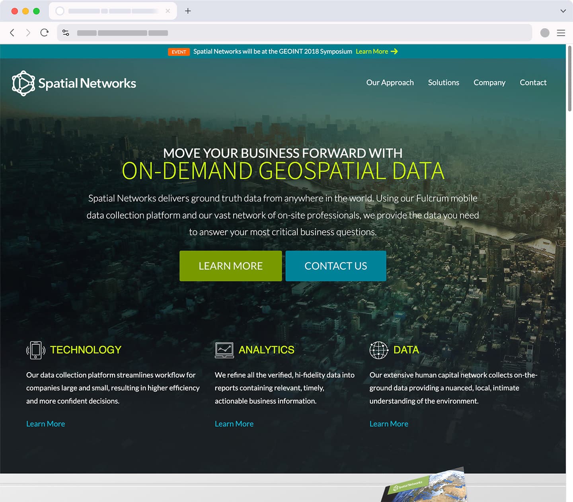The image size is (573, 502).
Task: Open the Company menu item
Action: [x=489, y=82]
